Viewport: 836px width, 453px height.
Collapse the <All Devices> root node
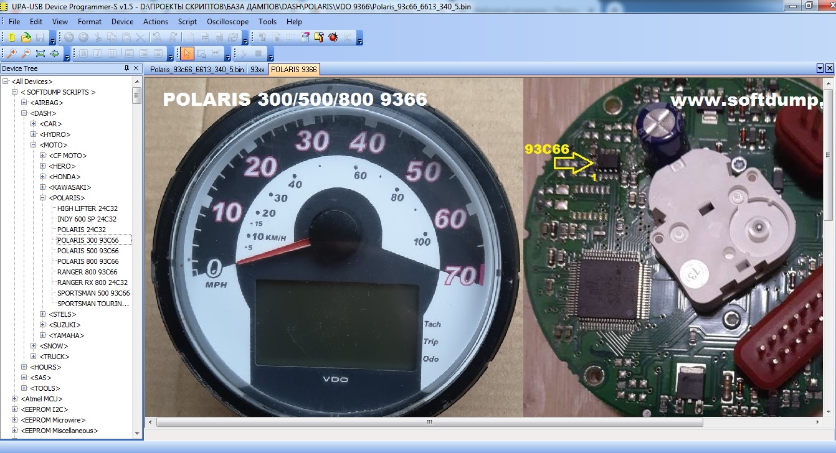(x=6, y=82)
